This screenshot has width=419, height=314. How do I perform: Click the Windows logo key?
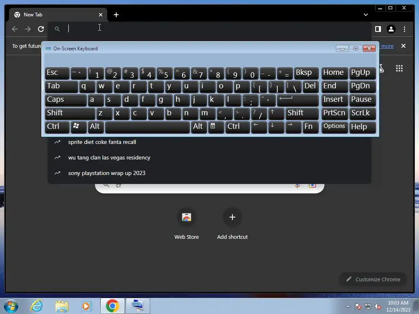point(79,128)
